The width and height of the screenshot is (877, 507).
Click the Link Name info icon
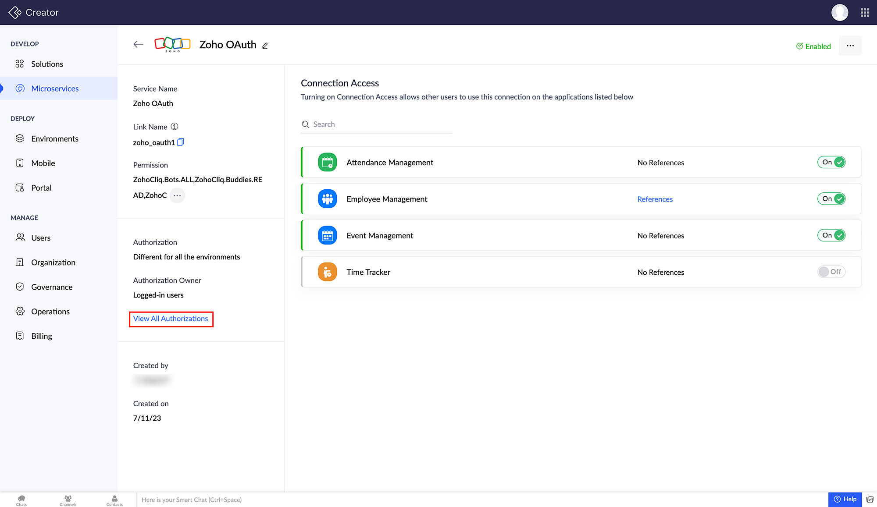tap(175, 127)
